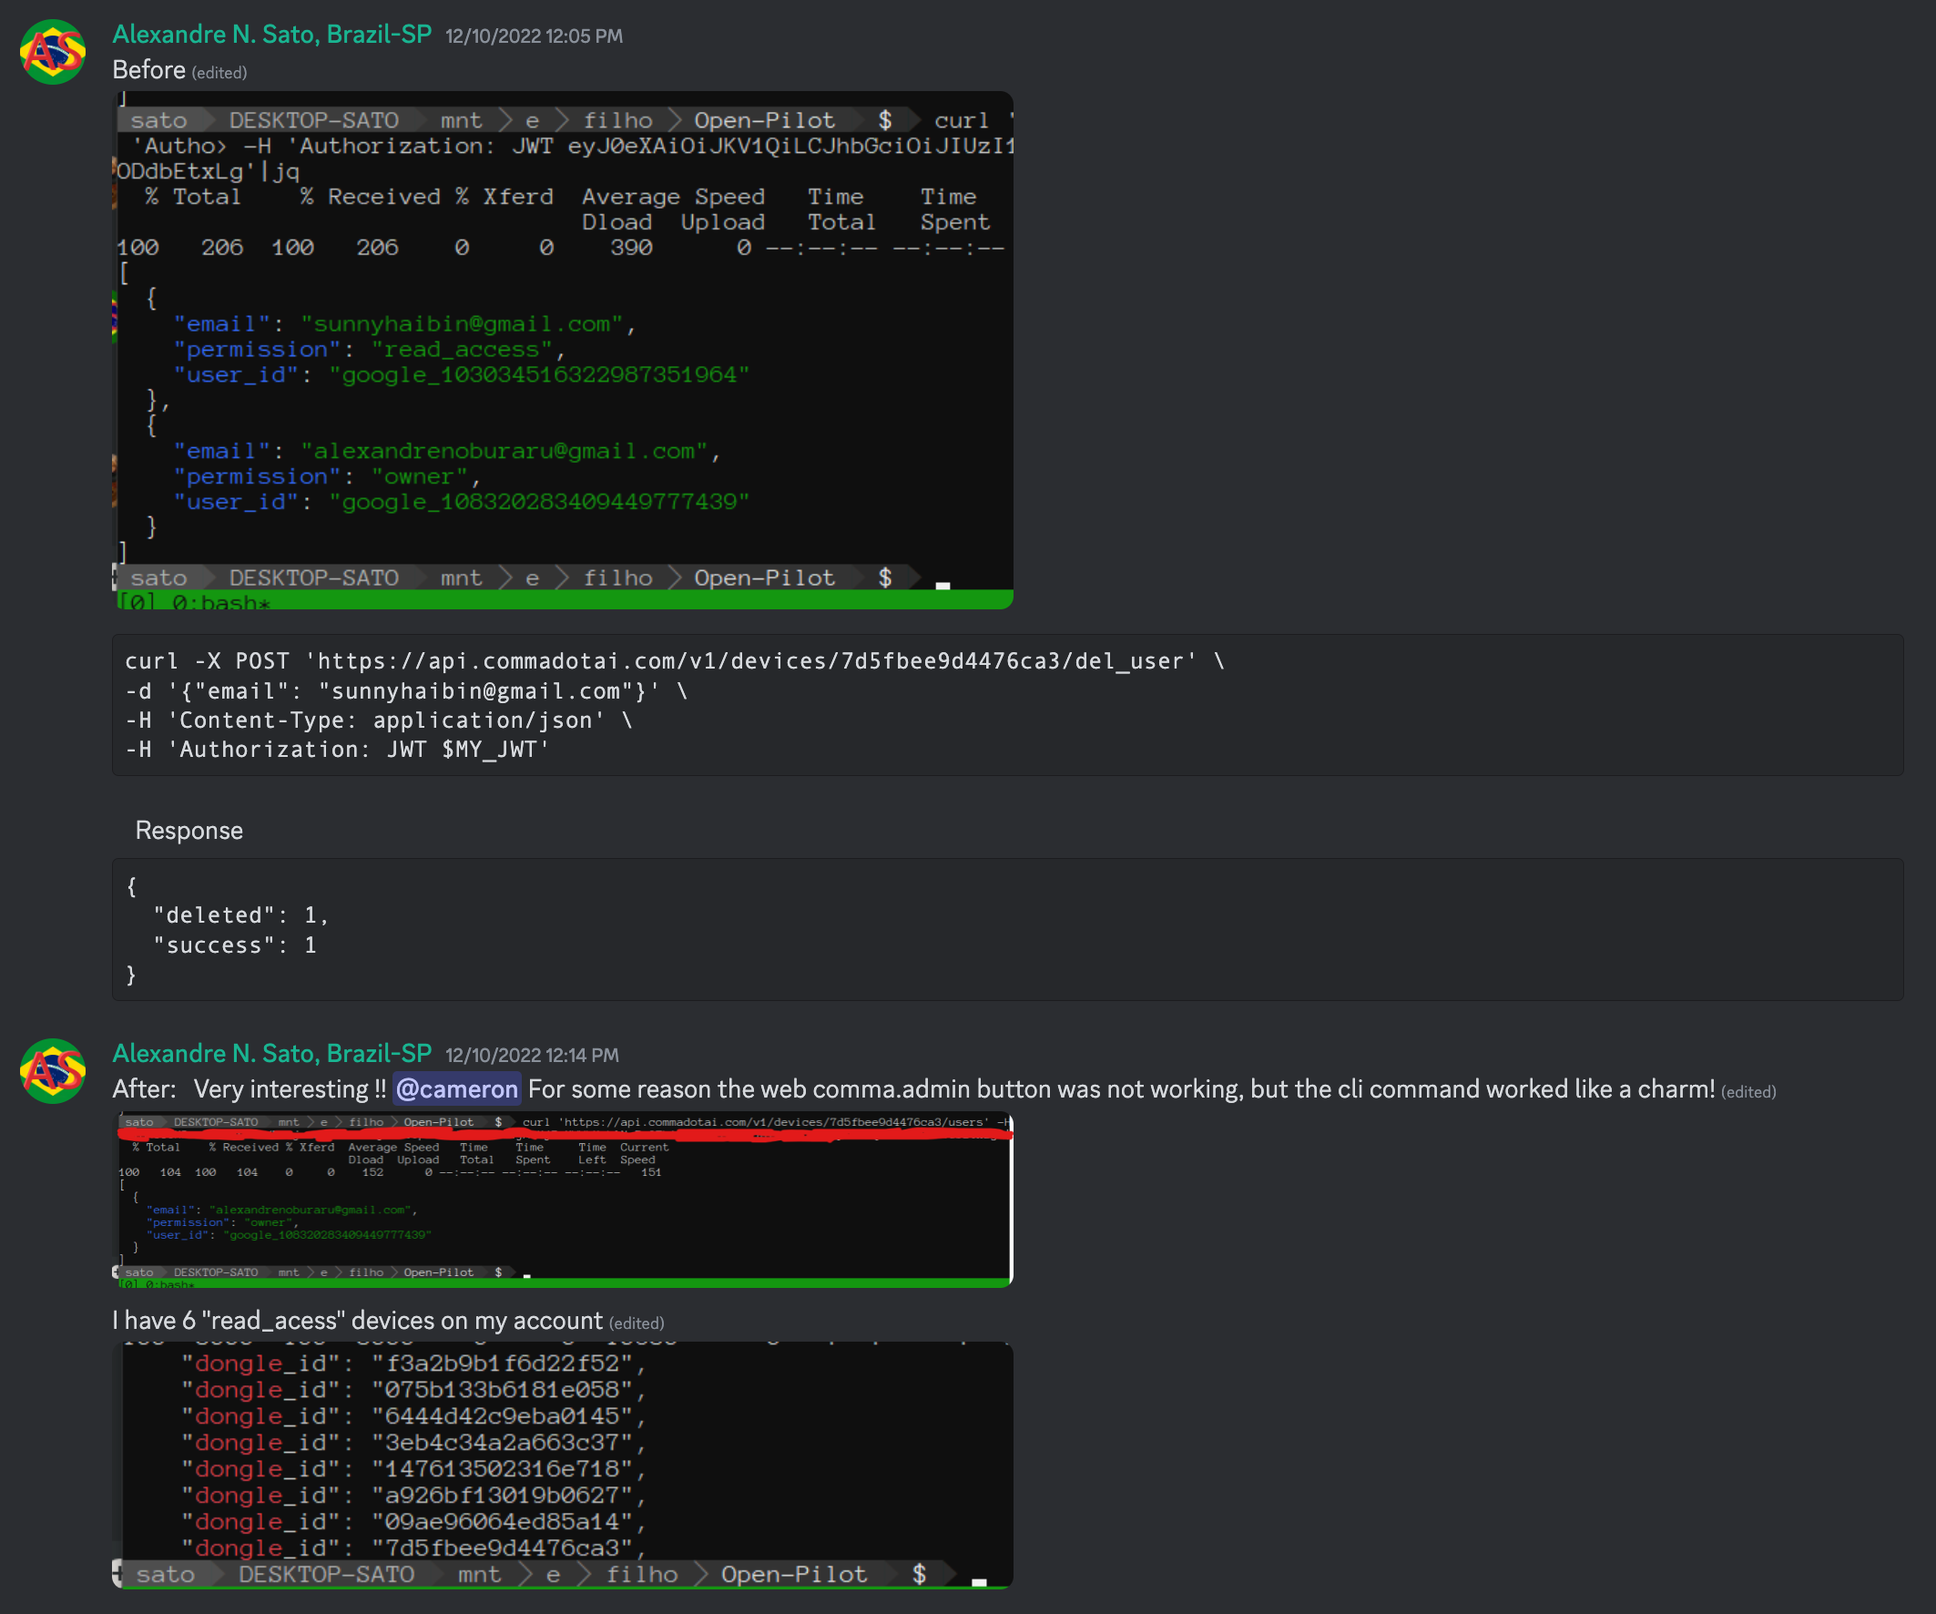
Task: Click the 'After: Very interesting !!' text
Action: [249, 1089]
